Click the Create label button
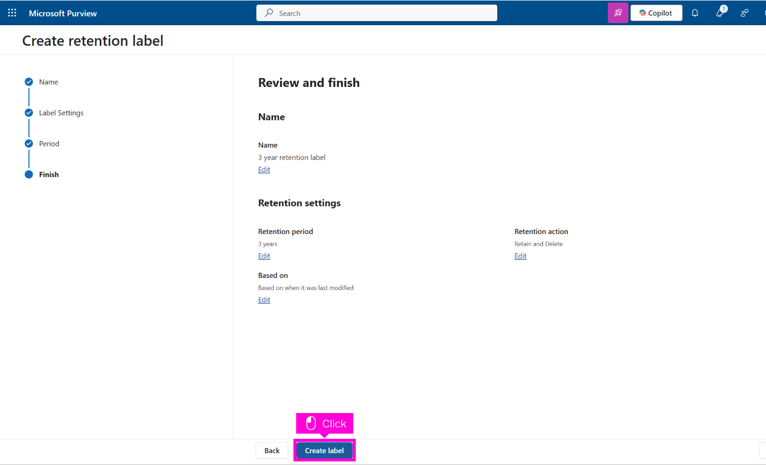 click(x=324, y=451)
